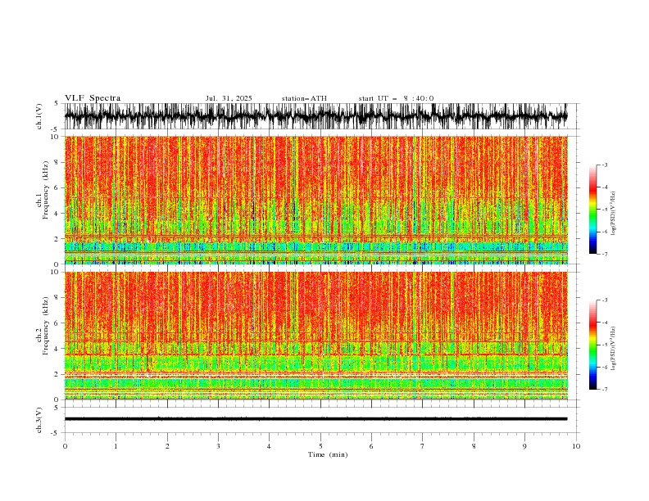Click the "ch.3(V)" axis label
The image size is (649, 501).
coord(39,420)
